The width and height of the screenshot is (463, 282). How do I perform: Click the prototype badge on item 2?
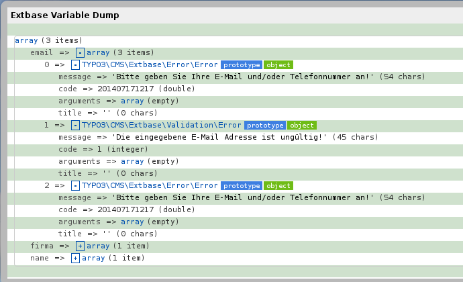242,185
